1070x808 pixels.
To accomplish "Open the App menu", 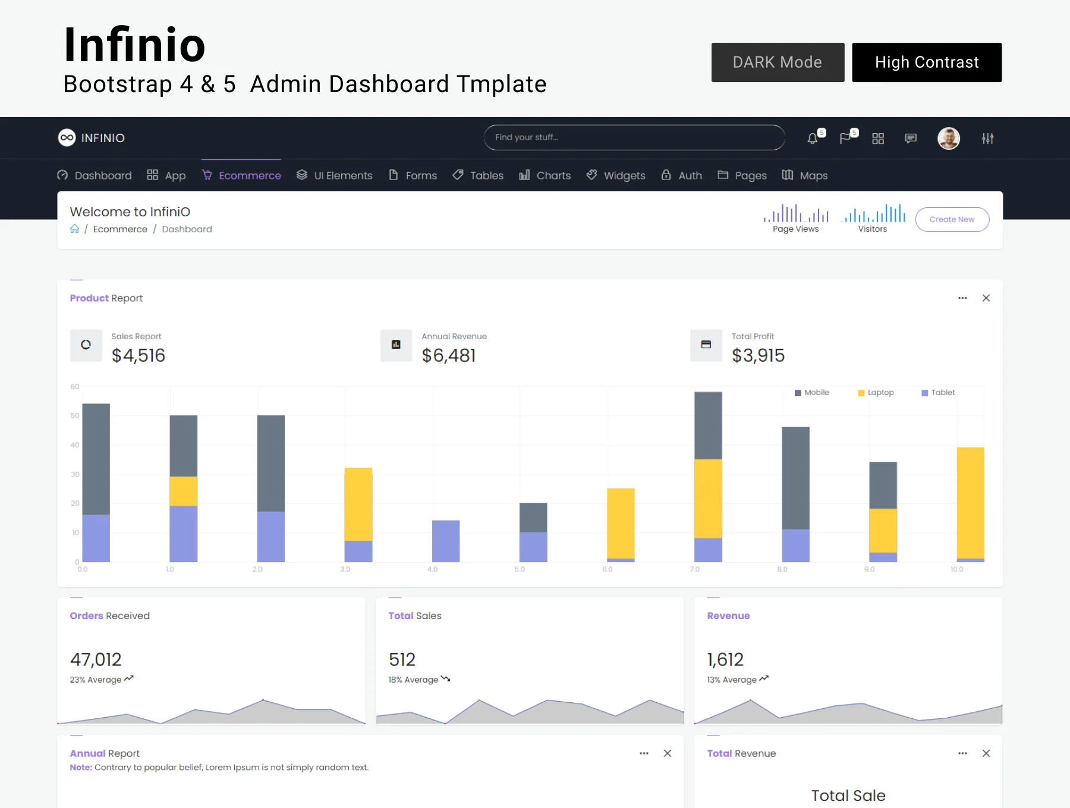I will click(166, 175).
